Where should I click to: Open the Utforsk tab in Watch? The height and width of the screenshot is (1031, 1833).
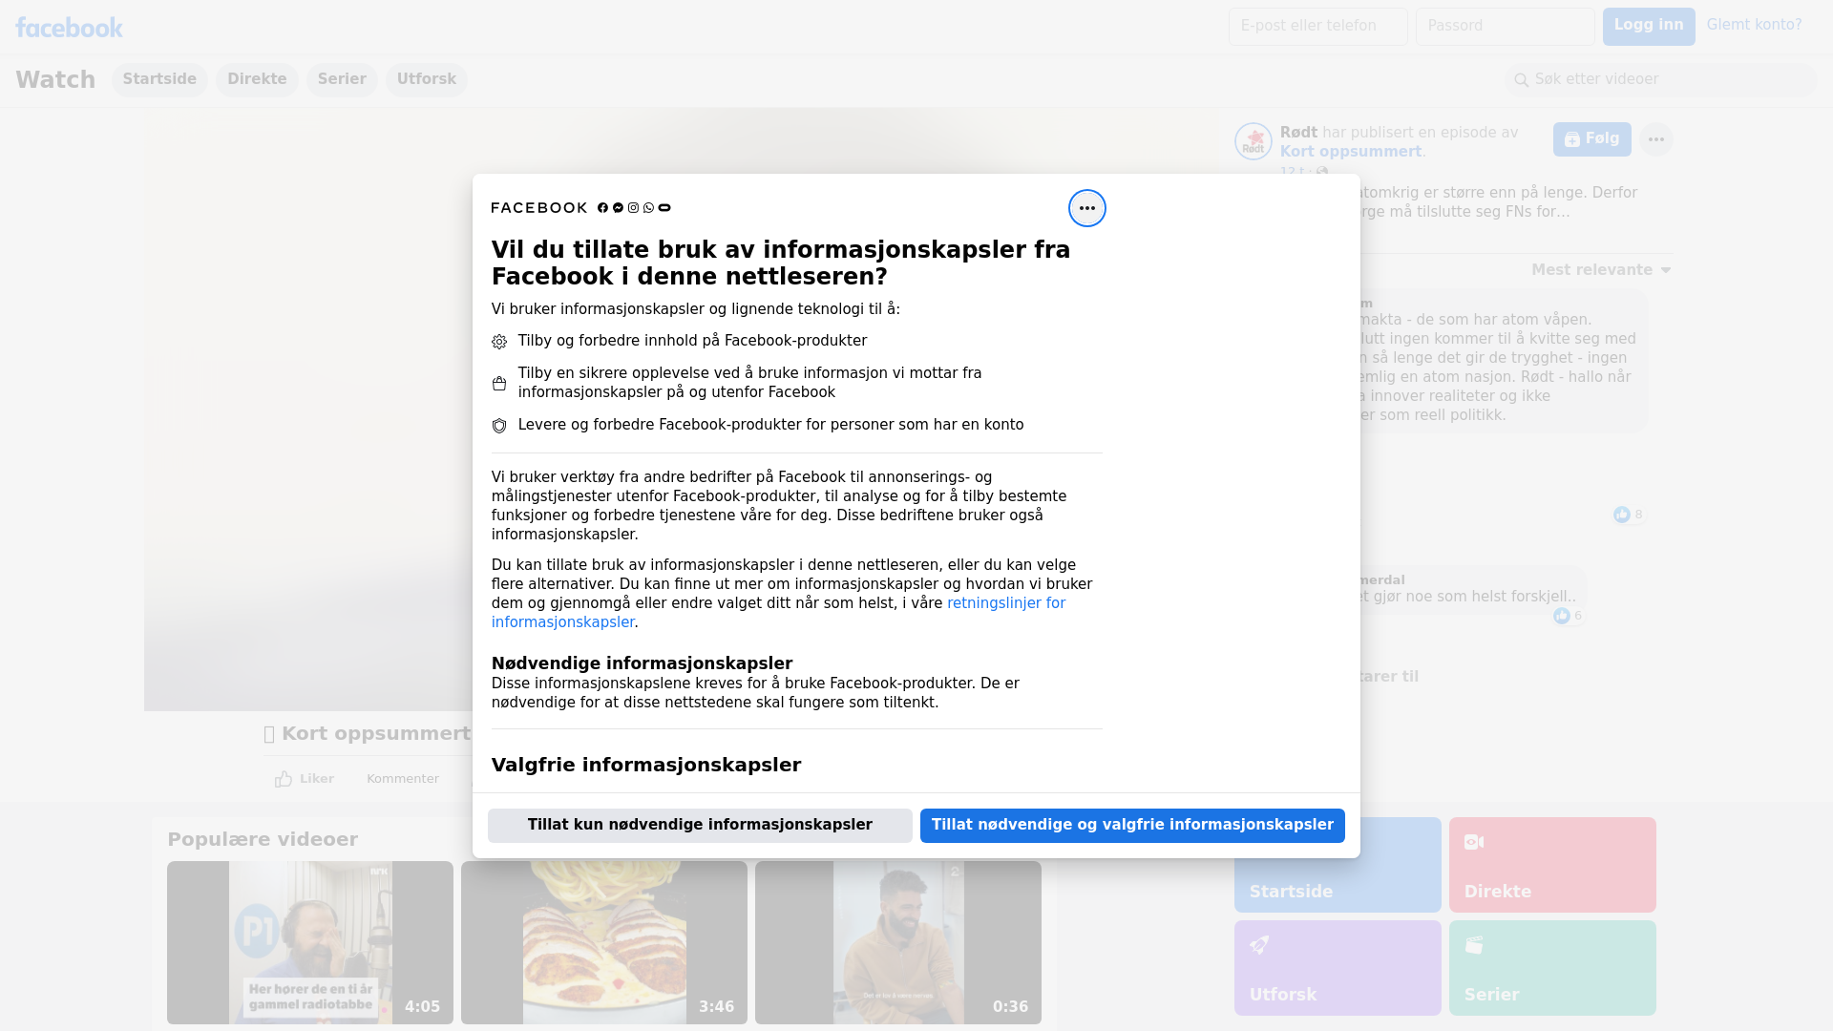[426, 80]
